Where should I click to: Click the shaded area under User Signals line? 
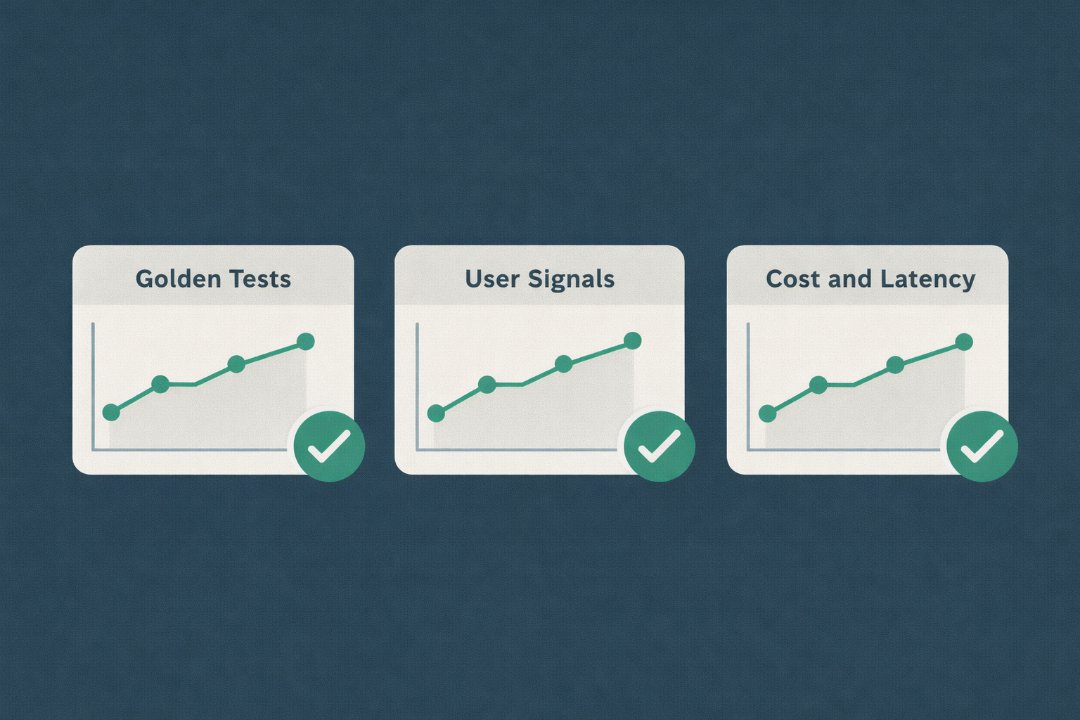click(x=534, y=418)
